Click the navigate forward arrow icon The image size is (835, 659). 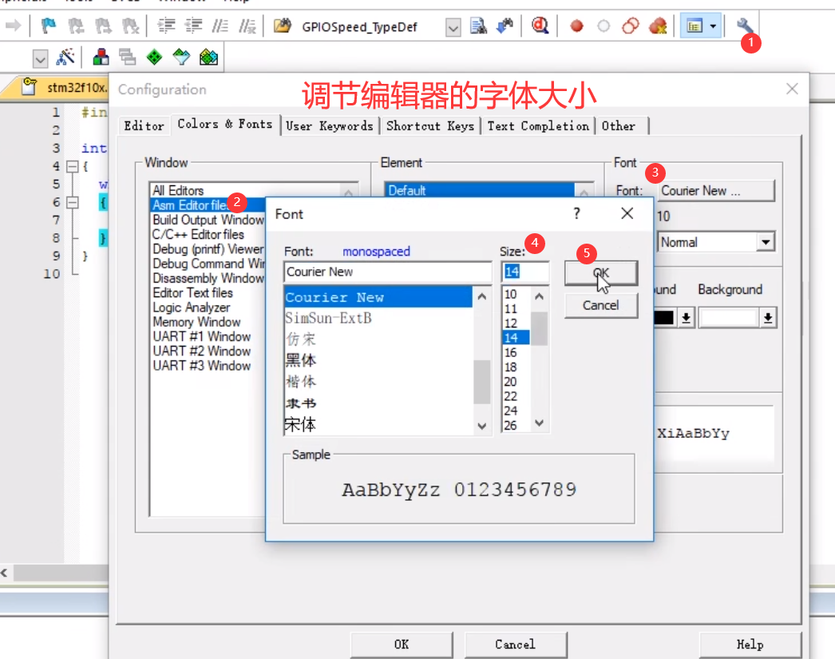(x=13, y=25)
